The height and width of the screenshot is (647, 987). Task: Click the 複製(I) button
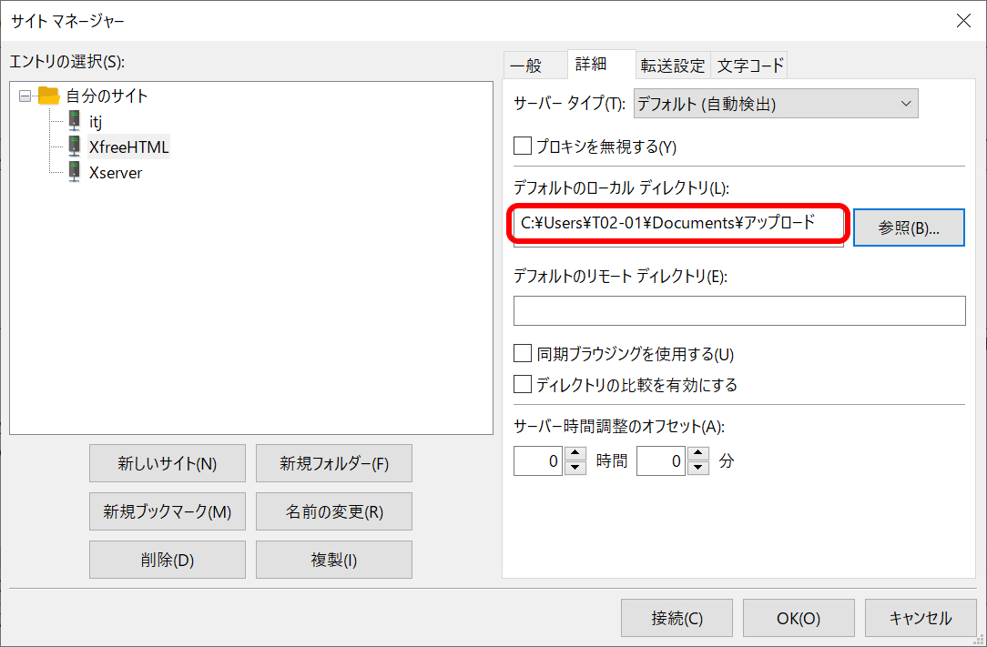point(334,560)
